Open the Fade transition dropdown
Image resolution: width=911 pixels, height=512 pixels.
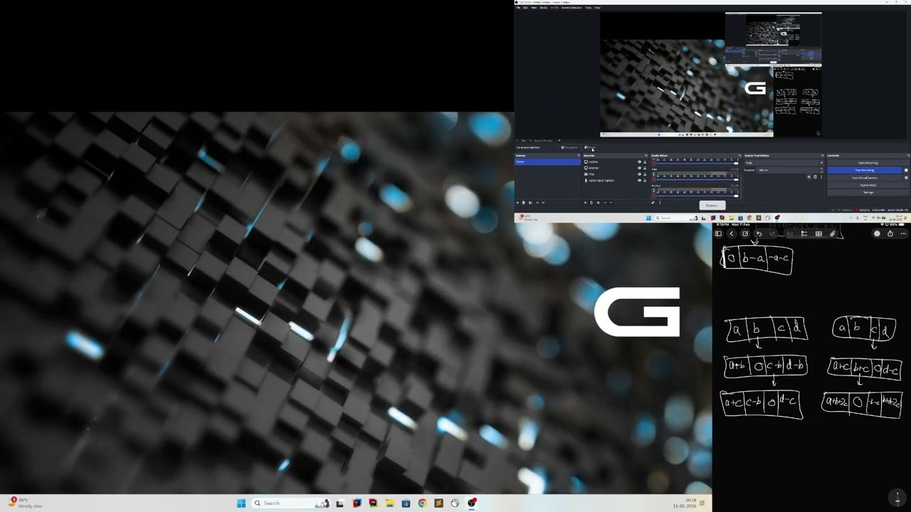click(x=784, y=163)
